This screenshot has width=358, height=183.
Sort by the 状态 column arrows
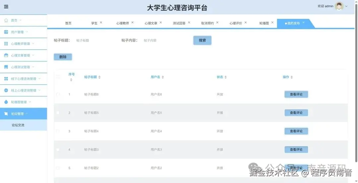pos(226,77)
